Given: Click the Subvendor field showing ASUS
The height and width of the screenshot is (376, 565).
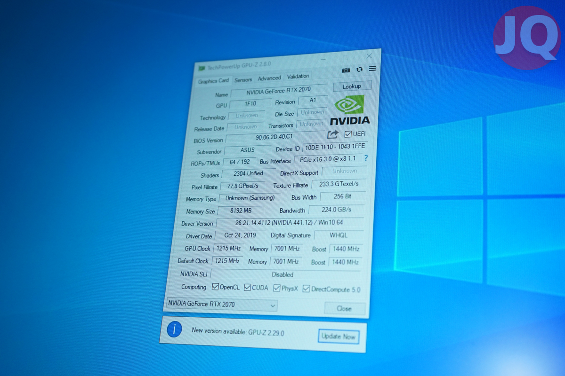Looking at the screenshot, I should pos(248,150).
